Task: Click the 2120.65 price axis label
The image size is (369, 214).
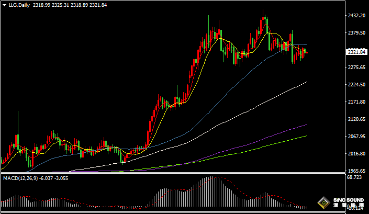Action: coord(356,119)
